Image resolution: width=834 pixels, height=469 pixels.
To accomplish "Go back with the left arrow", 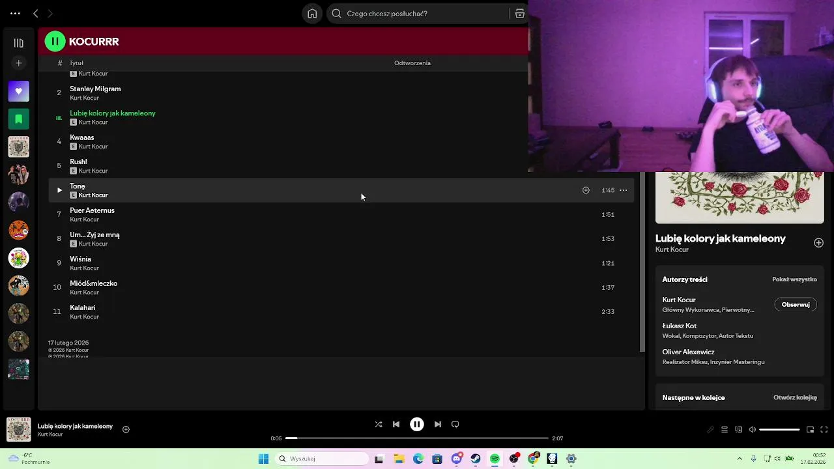I will [x=36, y=13].
